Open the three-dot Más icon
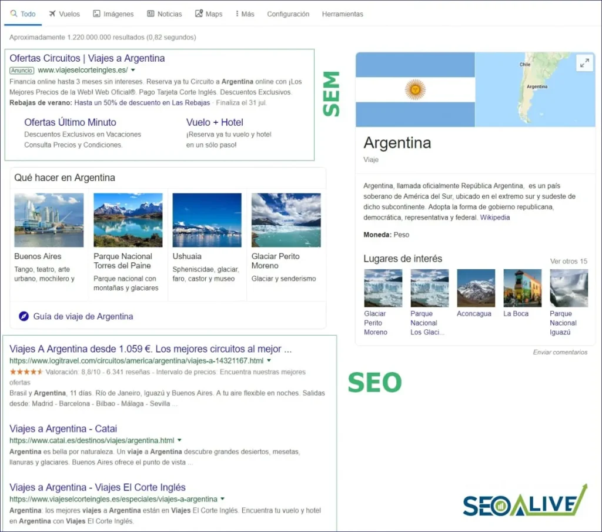This screenshot has width=602, height=532. pos(237,14)
